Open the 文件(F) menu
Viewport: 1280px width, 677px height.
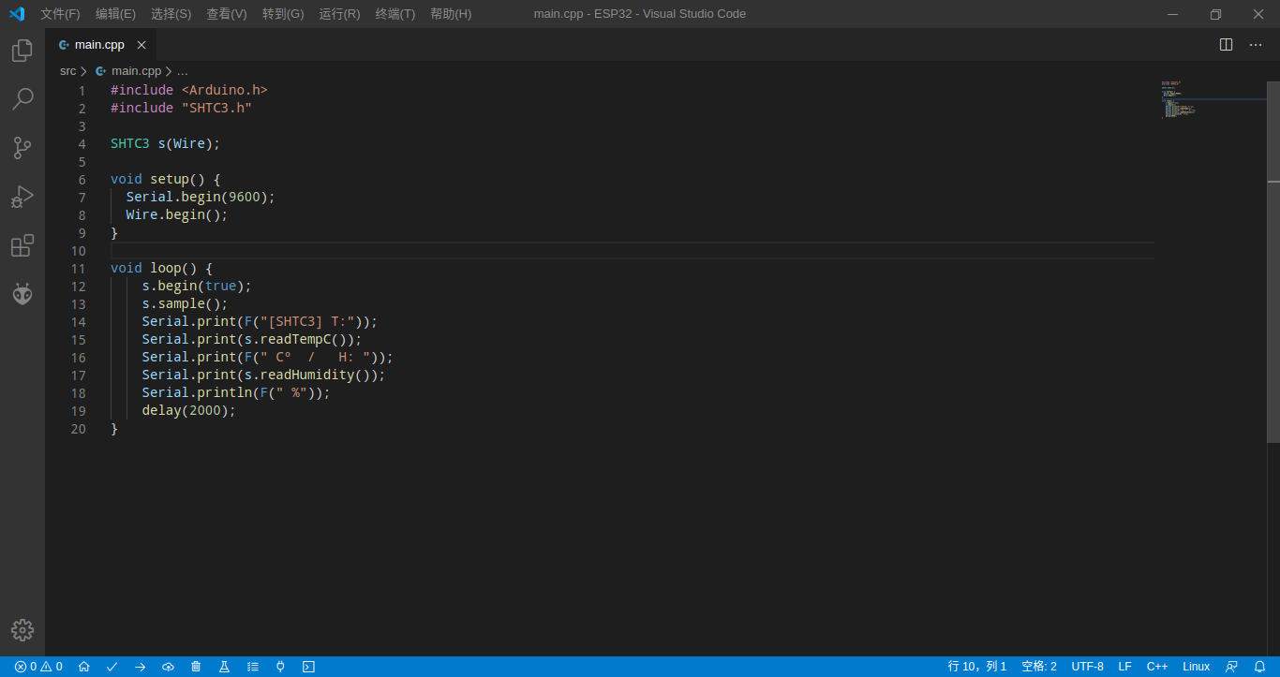point(60,14)
